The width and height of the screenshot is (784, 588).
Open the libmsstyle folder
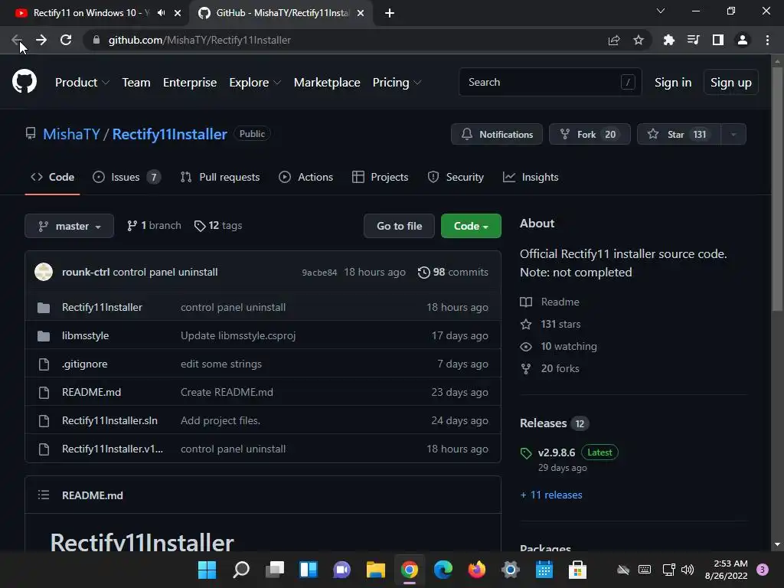(x=86, y=335)
